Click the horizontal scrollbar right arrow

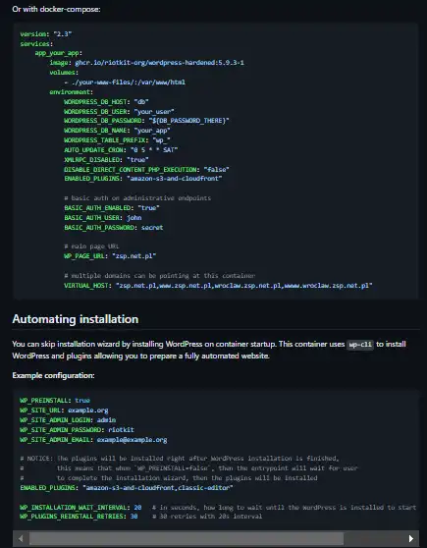pyautogui.click(x=411, y=538)
